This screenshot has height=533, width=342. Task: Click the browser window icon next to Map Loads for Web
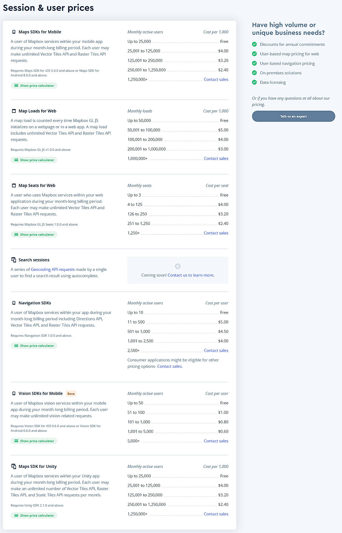point(14,111)
